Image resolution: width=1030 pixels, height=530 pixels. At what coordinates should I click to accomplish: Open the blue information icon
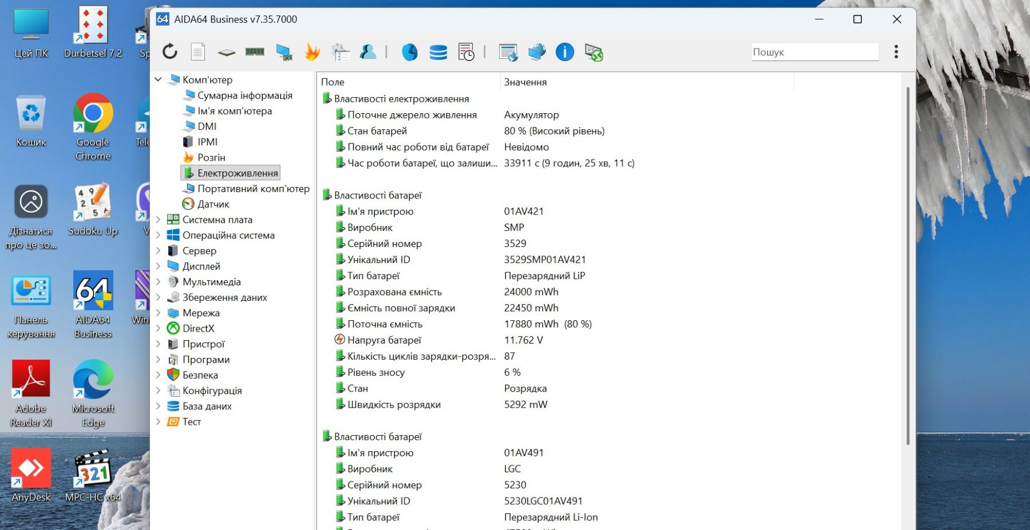click(565, 52)
